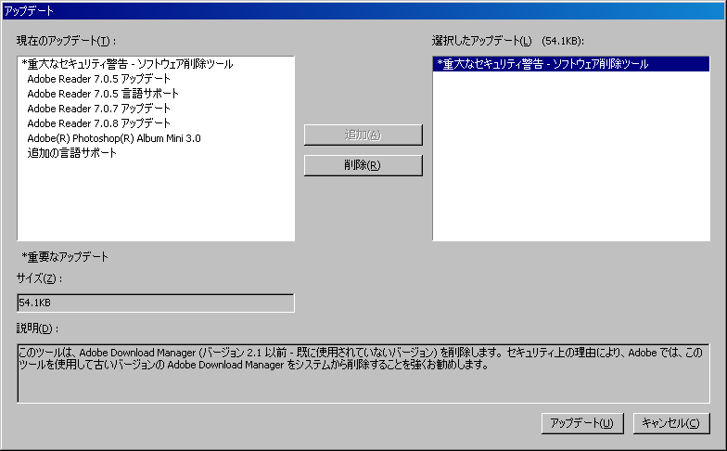727x451 pixels.
Task: Click the アップデート(U) button
Action: [x=582, y=423]
